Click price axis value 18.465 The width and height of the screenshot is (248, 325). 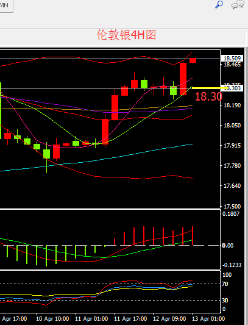click(x=232, y=65)
